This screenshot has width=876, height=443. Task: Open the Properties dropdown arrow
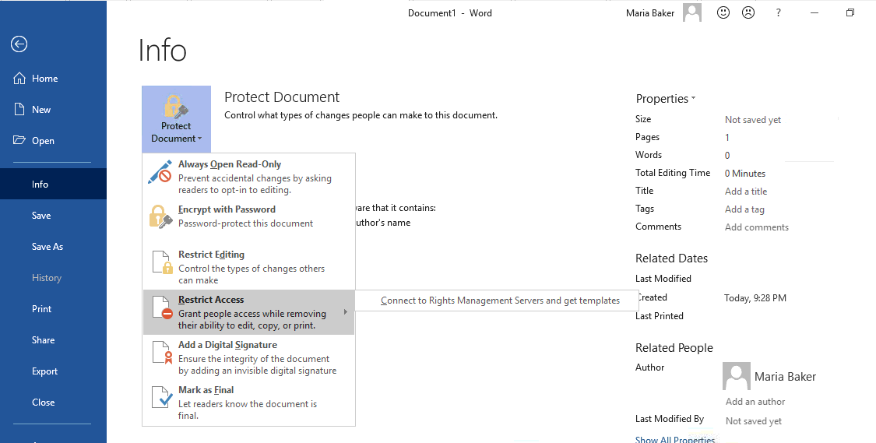(693, 98)
